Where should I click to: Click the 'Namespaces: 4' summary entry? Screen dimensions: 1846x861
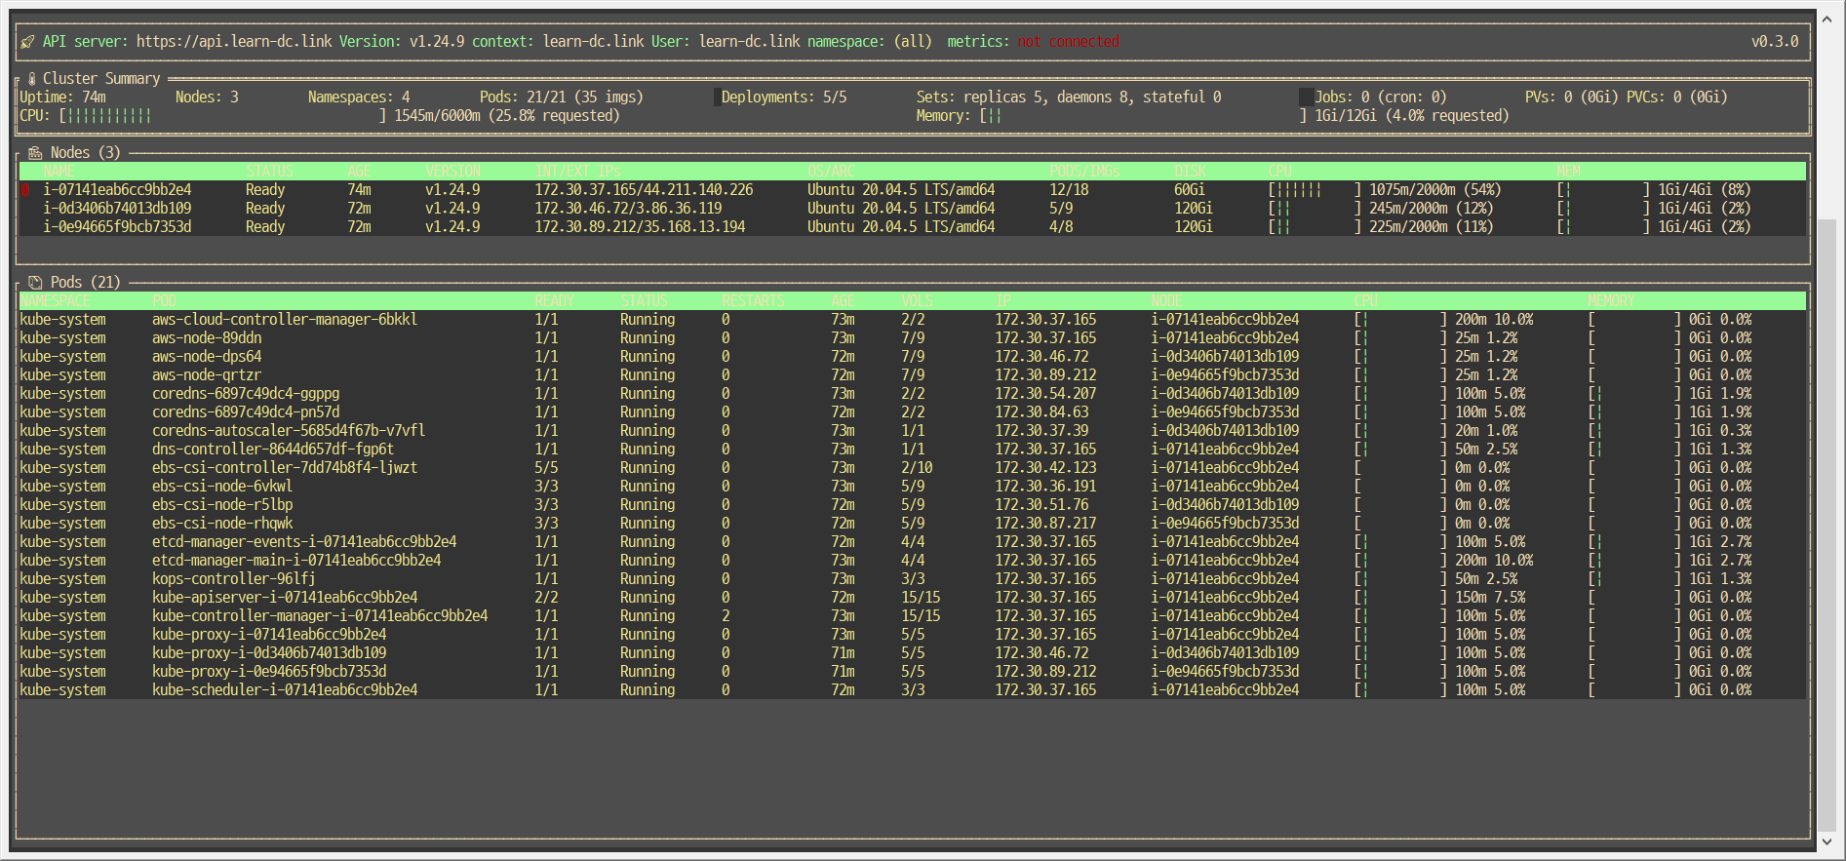click(x=359, y=98)
